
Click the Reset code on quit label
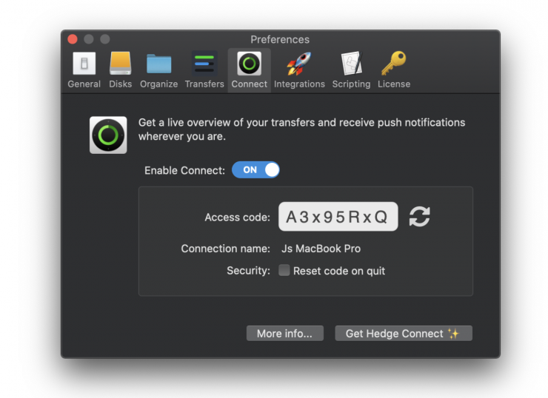[339, 271]
